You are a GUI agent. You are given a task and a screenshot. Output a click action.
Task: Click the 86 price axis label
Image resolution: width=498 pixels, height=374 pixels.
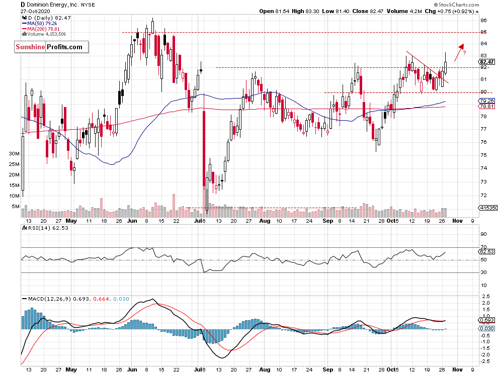(483, 20)
